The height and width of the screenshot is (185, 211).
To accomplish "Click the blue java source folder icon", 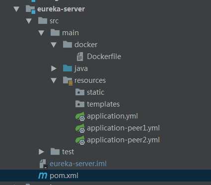I will (x=68, y=68).
